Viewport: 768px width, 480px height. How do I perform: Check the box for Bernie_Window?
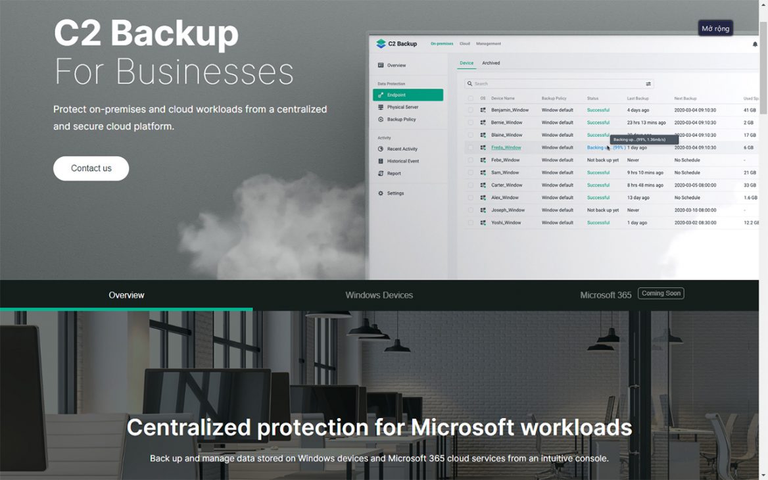(471, 122)
